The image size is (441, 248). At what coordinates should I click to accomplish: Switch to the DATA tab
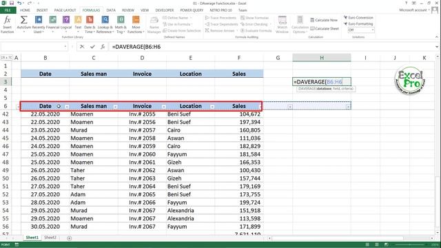[x=111, y=10]
